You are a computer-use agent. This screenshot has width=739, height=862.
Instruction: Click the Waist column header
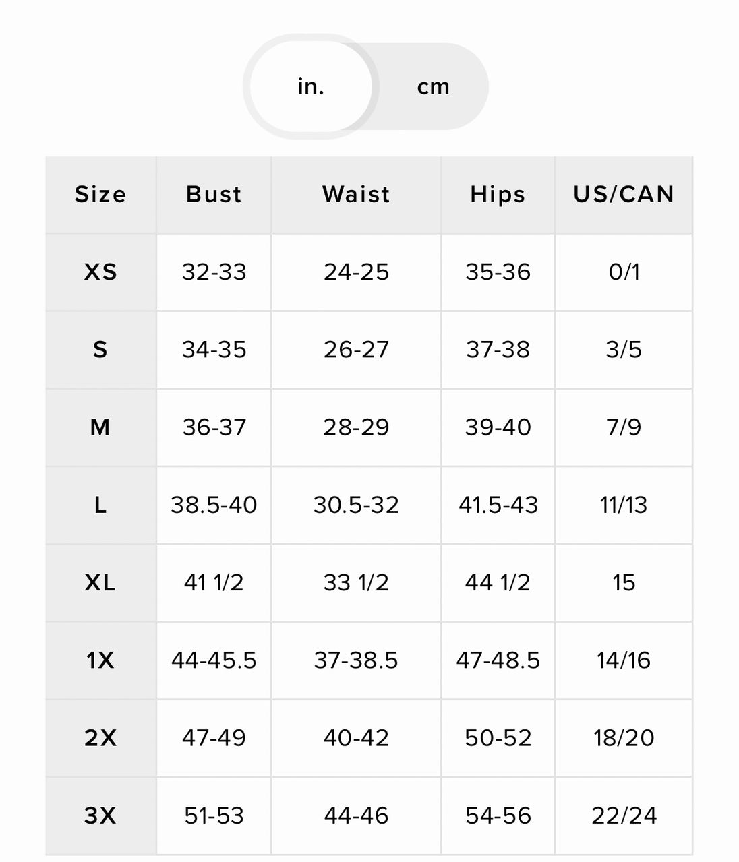(356, 195)
